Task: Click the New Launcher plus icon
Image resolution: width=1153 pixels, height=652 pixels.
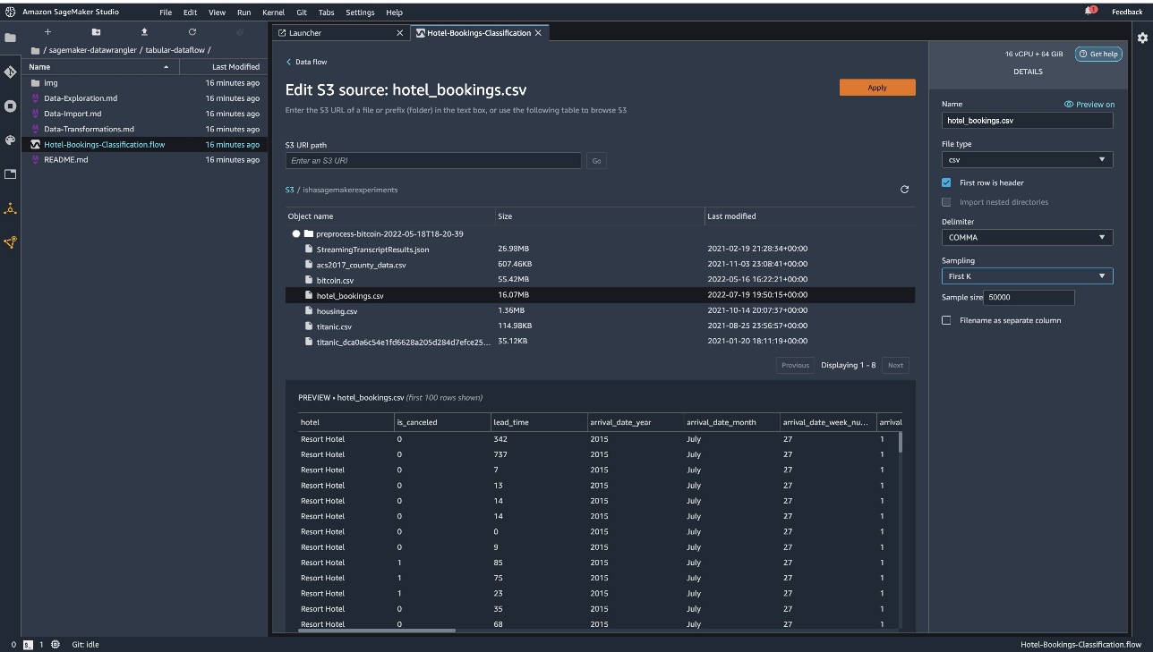Action: click(x=47, y=32)
